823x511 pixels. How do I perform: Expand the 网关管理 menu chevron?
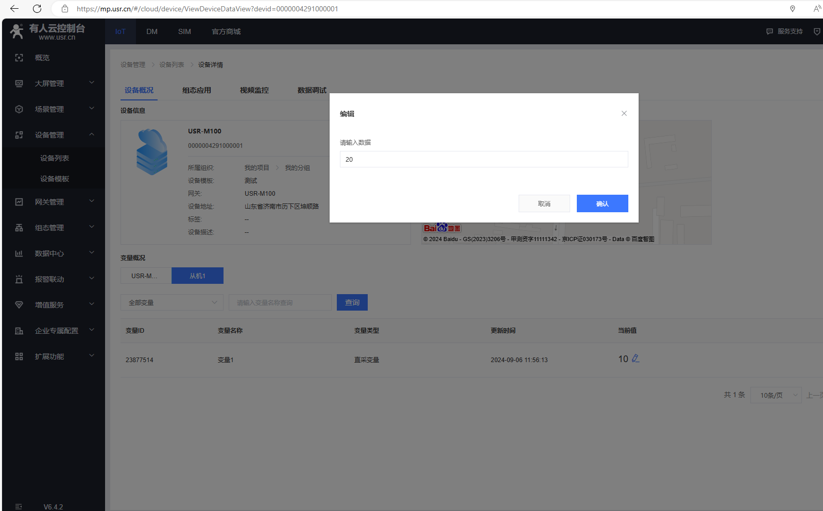click(x=92, y=201)
